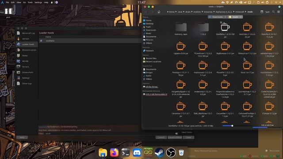Launch Steam from the dock
Viewport: 283px width, 159px height.
coord(159,152)
